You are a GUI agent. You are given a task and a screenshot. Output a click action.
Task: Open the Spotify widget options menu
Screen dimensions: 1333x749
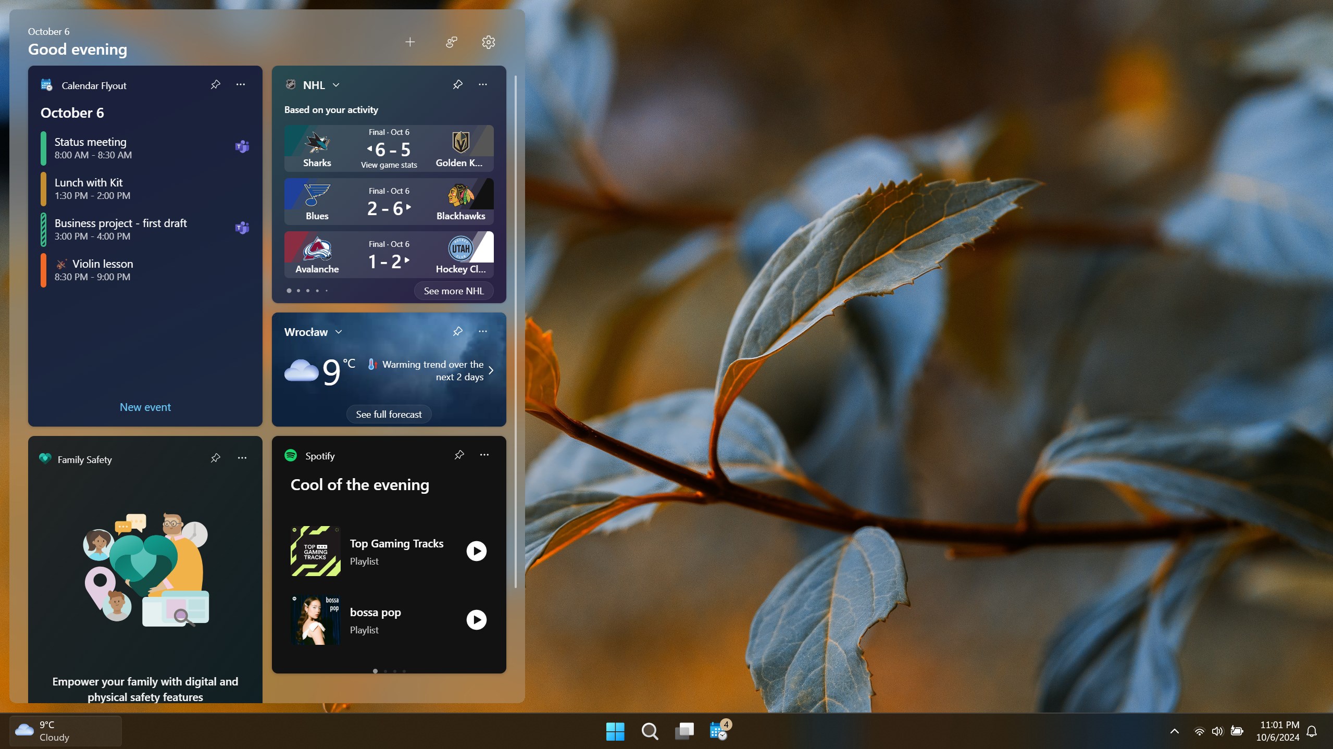(484, 454)
